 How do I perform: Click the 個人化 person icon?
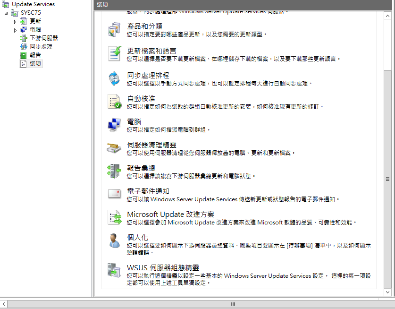tap(115, 240)
